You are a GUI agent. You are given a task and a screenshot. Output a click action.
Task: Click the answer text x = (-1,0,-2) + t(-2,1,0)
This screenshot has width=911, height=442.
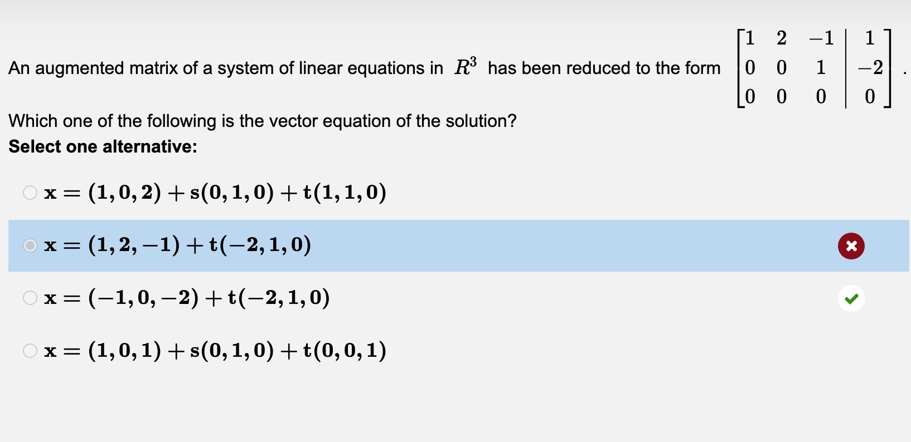coord(187,298)
